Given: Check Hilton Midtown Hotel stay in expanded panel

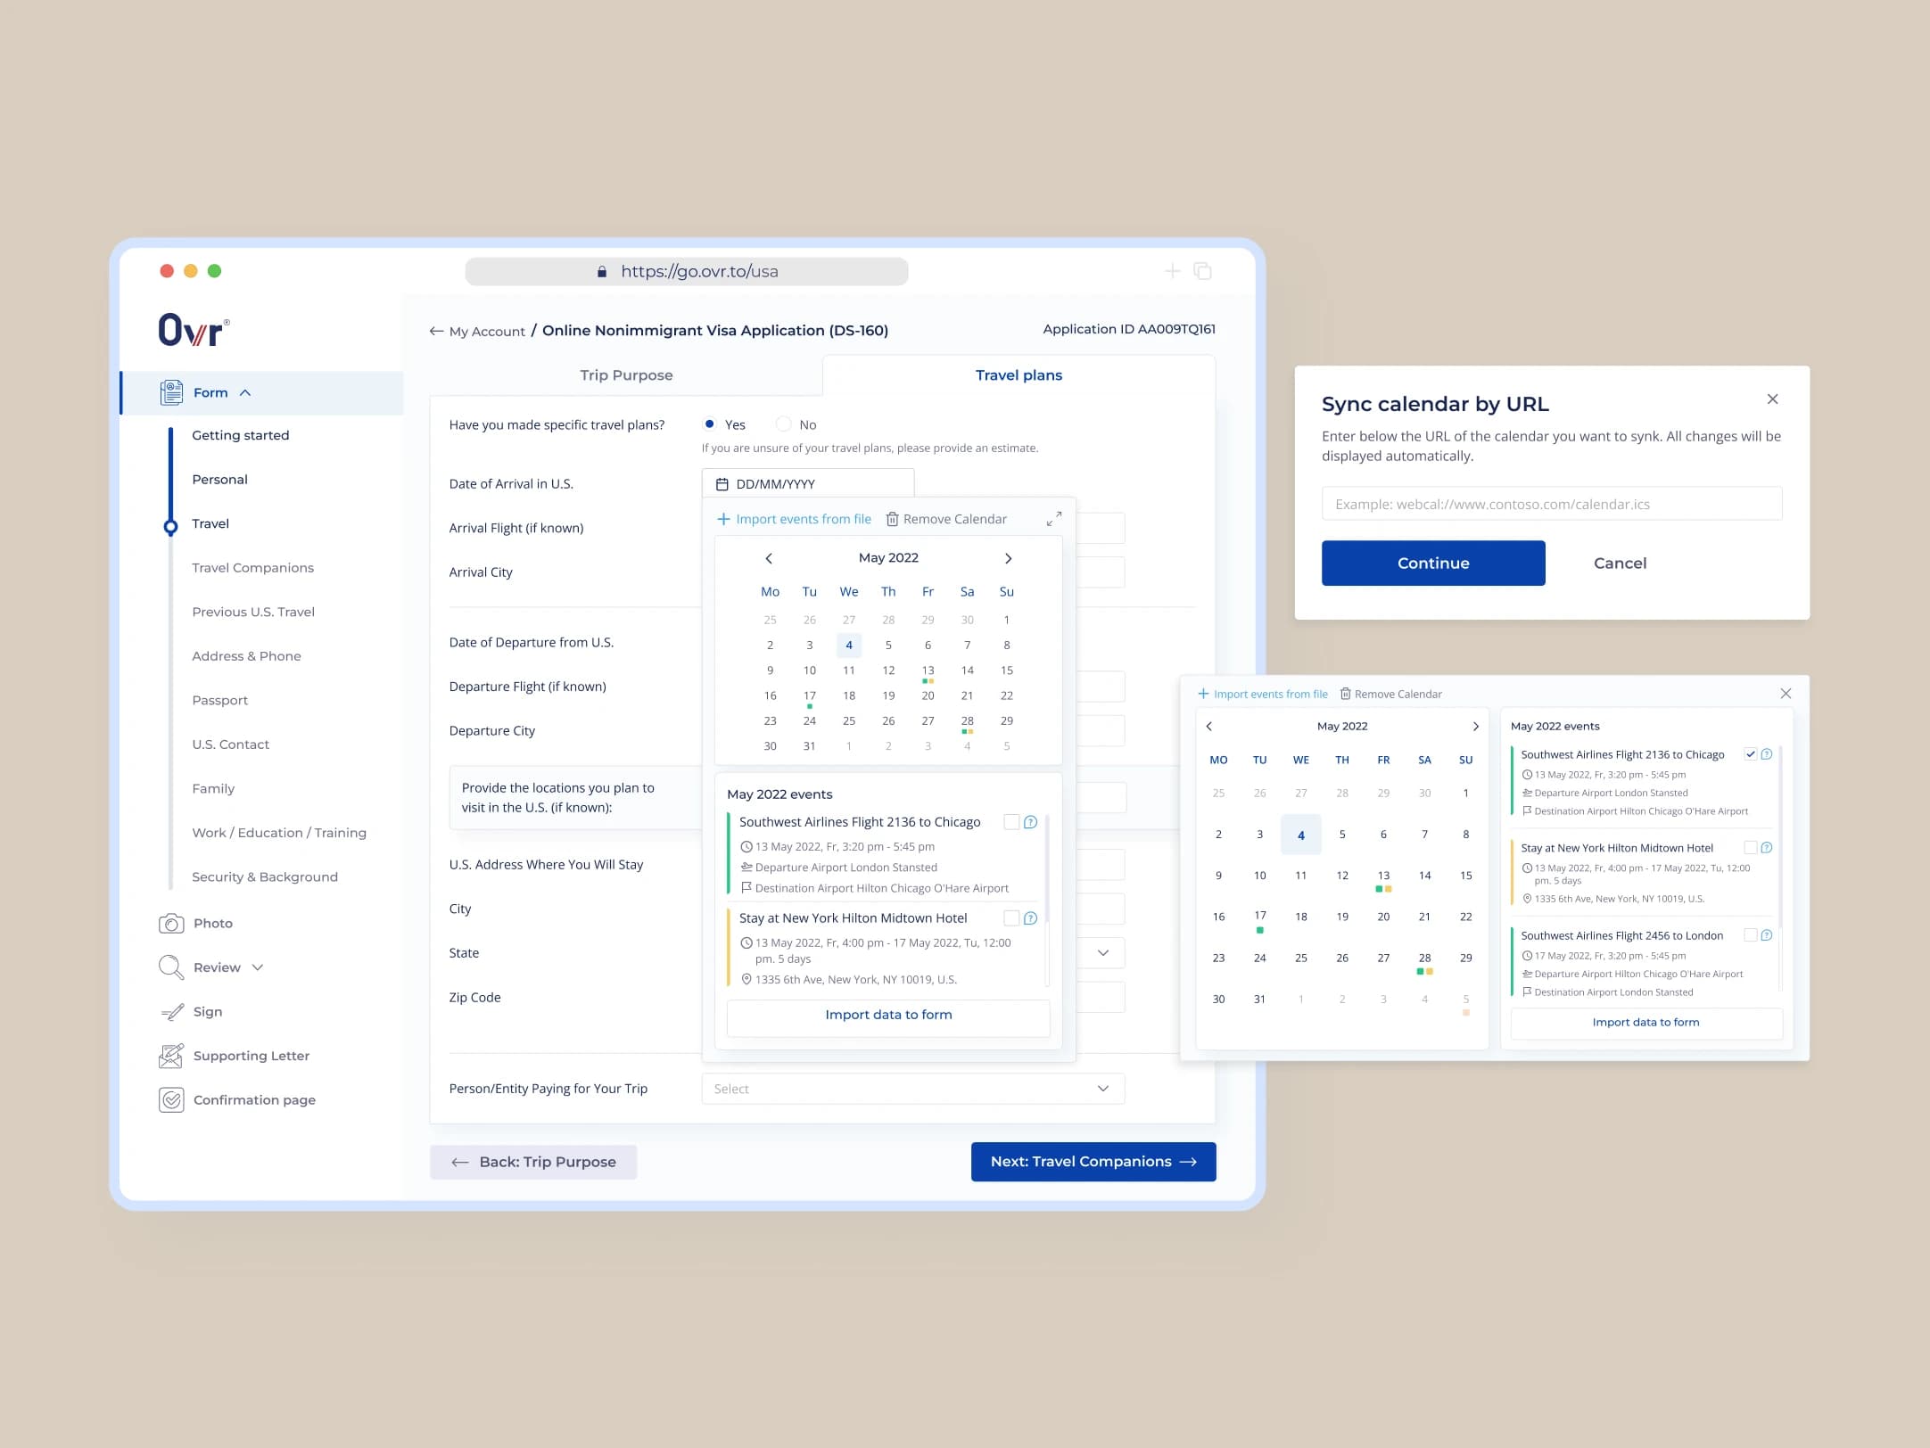Looking at the screenshot, I should pos(1751,848).
